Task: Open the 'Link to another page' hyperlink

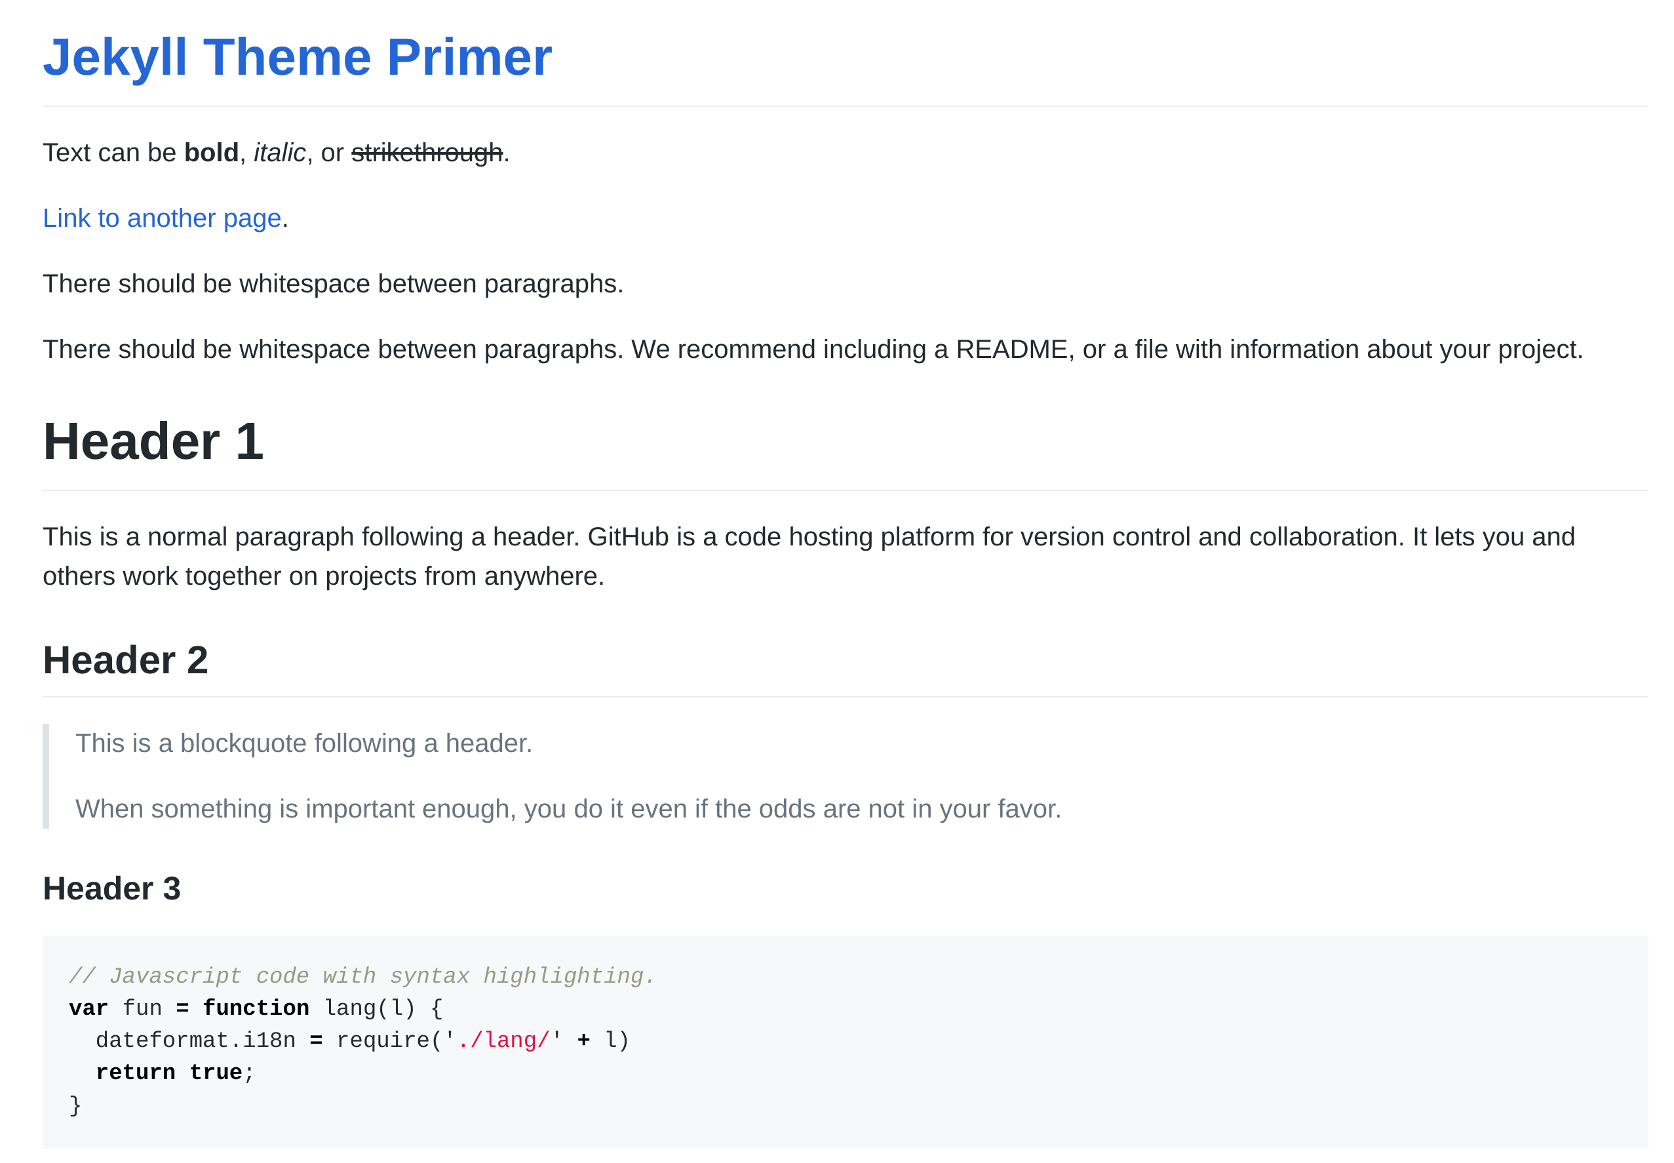Action: 162,218
